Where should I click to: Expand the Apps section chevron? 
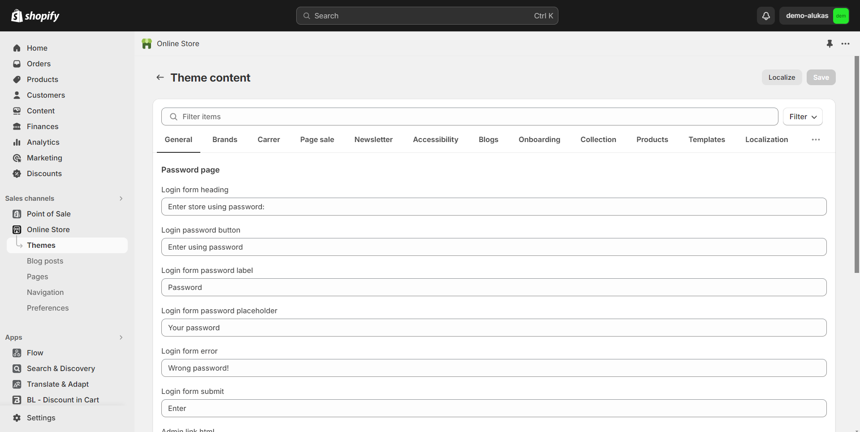pyautogui.click(x=121, y=337)
